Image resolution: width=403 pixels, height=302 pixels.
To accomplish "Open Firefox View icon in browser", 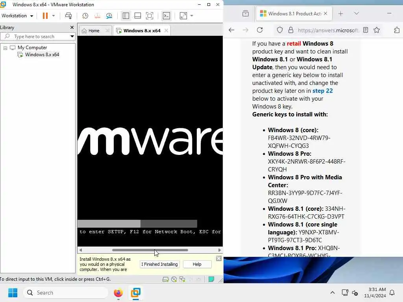I will (x=246, y=13).
